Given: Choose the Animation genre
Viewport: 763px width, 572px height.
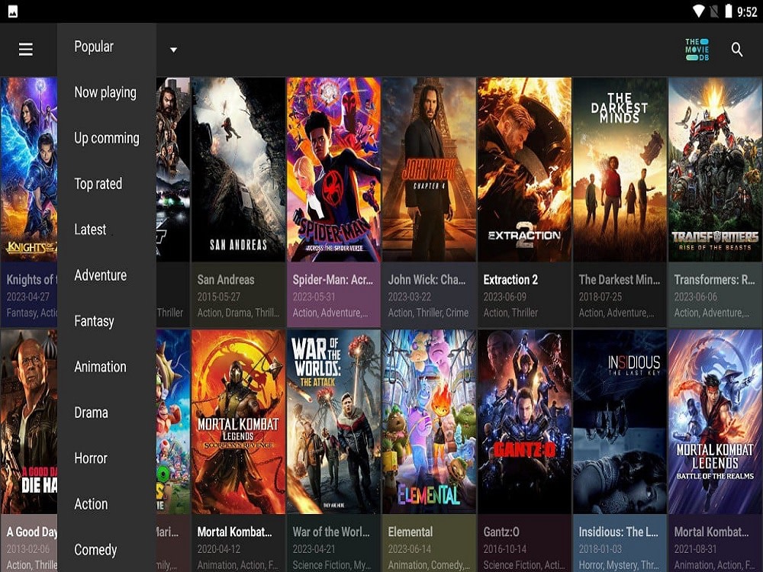Looking at the screenshot, I should [x=100, y=367].
